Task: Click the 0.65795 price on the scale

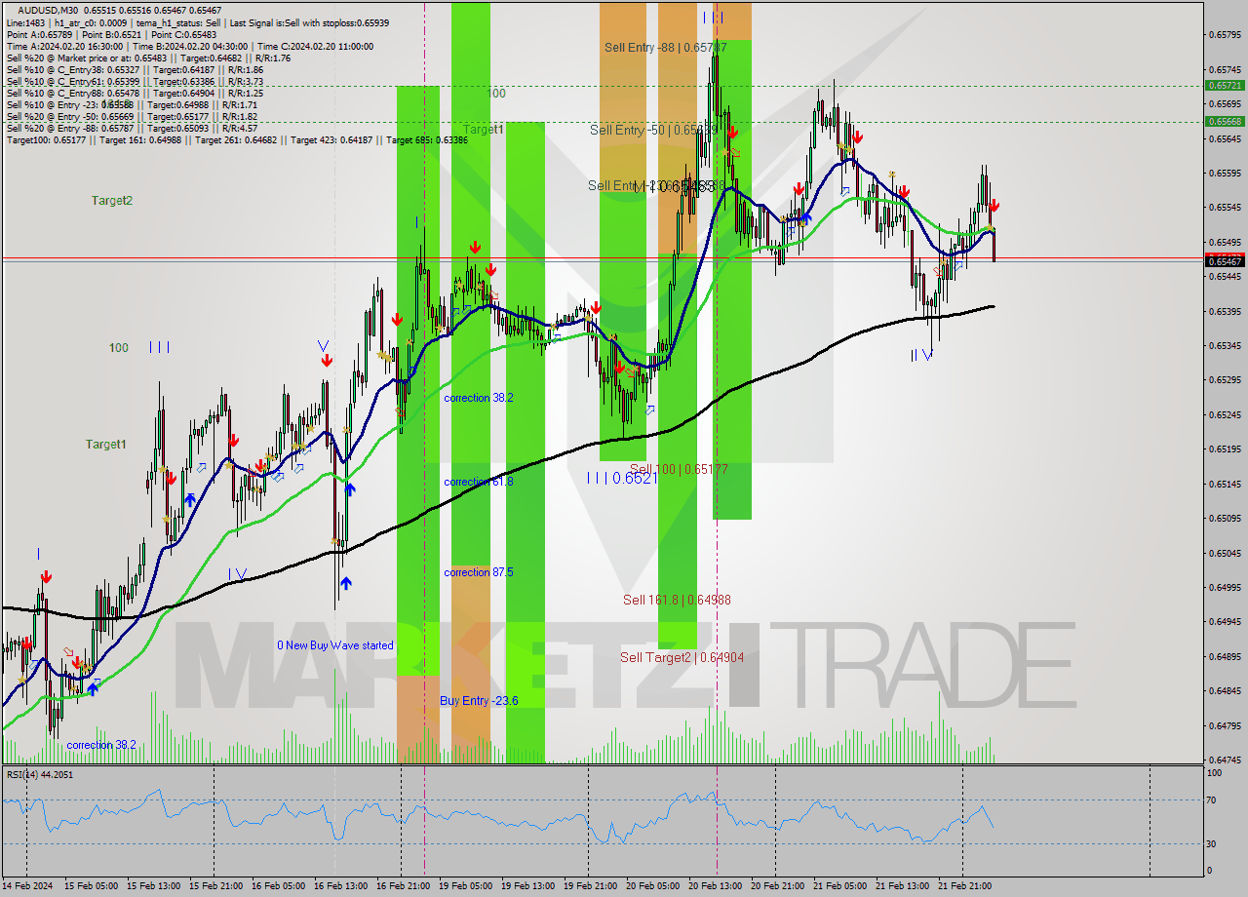Action: pos(1225,35)
